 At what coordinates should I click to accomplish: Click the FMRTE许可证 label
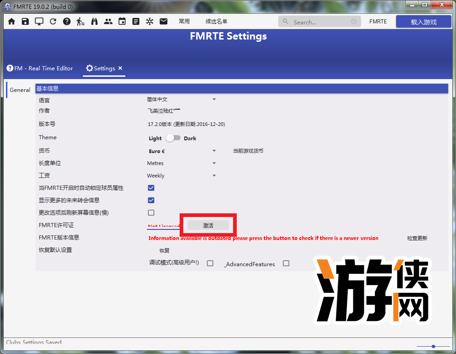(x=56, y=225)
